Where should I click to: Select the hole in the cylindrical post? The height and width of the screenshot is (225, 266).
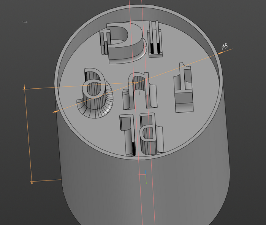tap(92, 90)
